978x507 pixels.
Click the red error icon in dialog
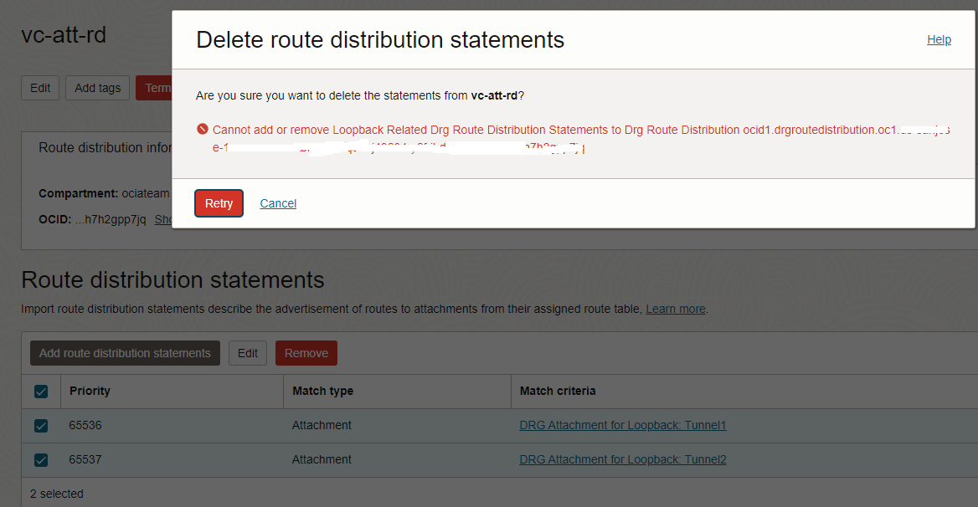click(202, 130)
